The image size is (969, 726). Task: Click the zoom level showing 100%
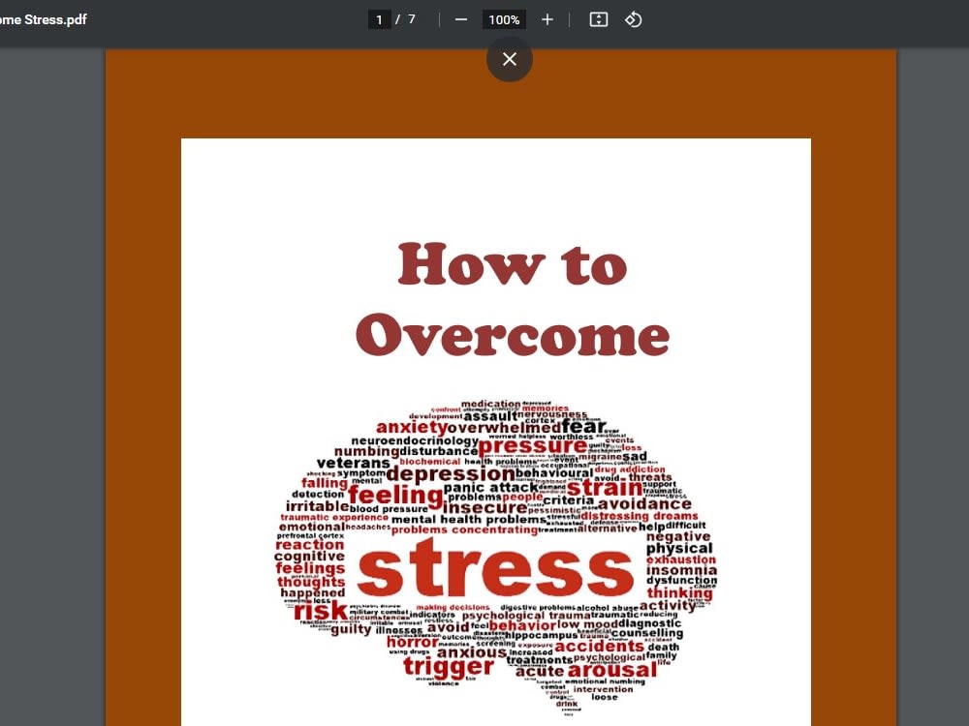503,19
